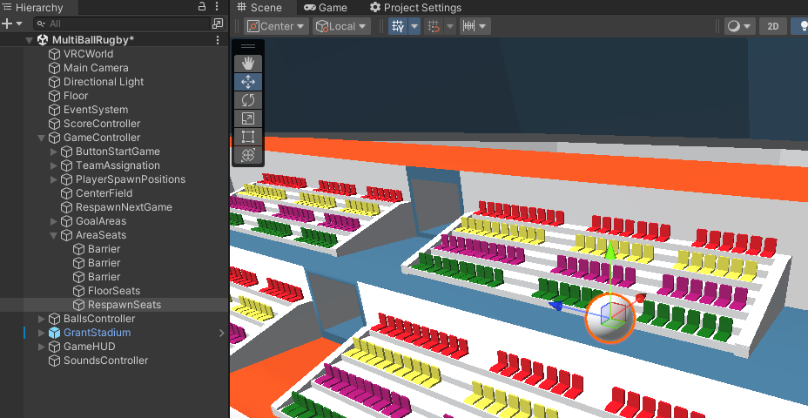The height and width of the screenshot is (418, 808).
Task: Toggle scene lighting with the lightbulb button
Action: [800, 26]
